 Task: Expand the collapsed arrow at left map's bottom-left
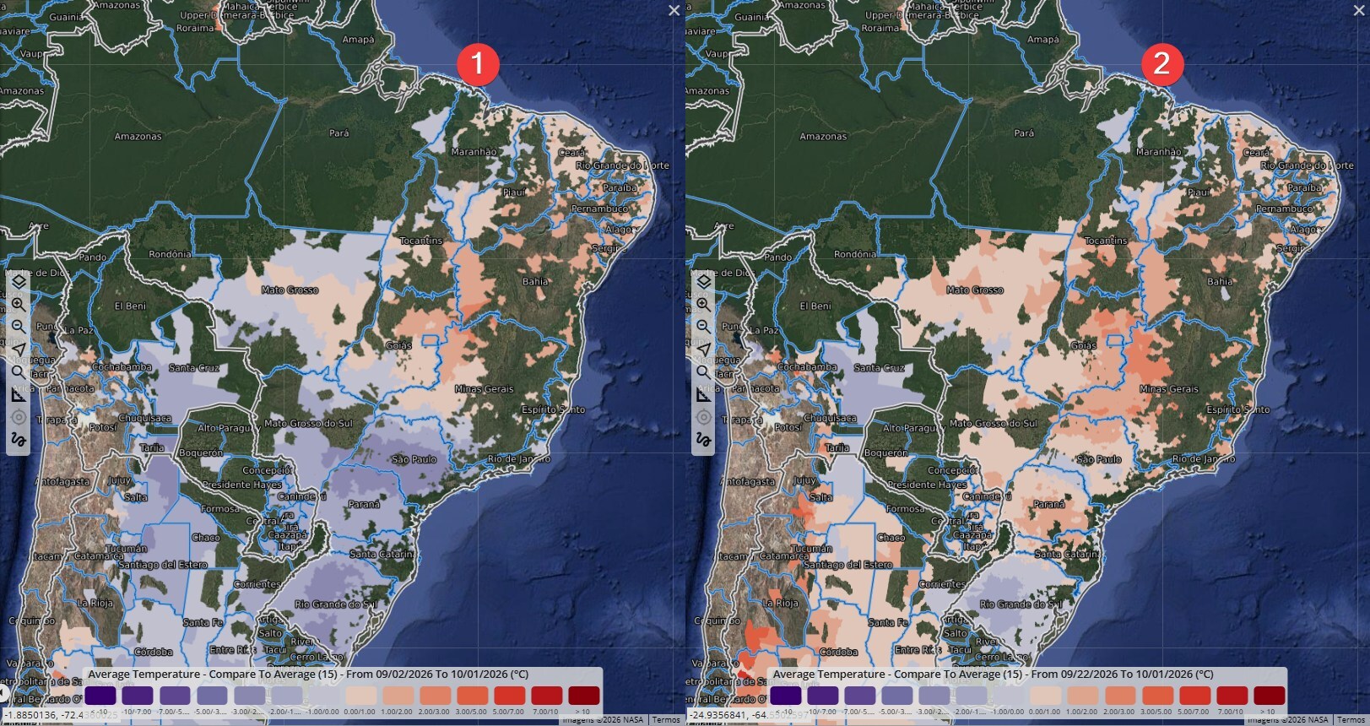pyautogui.click(x=3, y=695)
